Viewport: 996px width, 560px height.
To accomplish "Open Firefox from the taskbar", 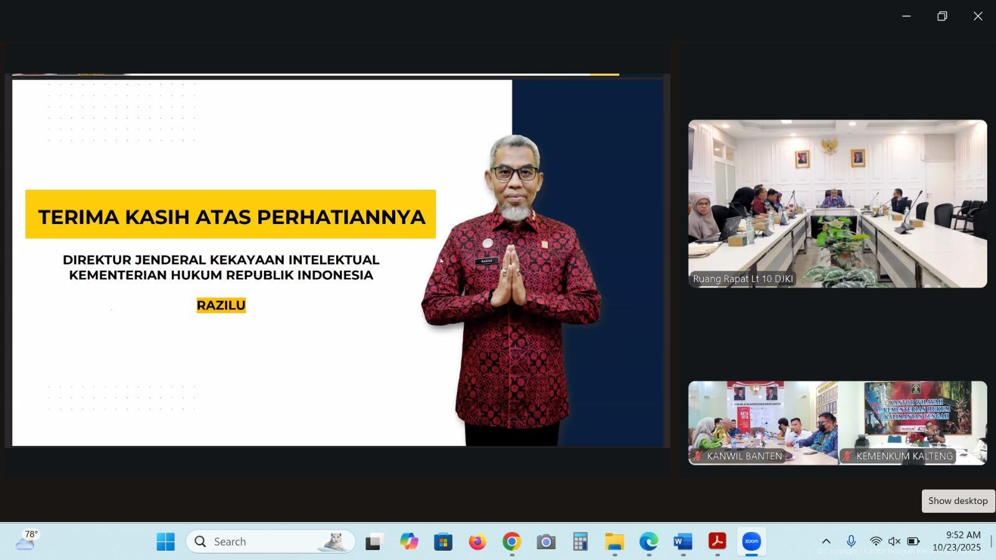I will click(x=477, y=541).
